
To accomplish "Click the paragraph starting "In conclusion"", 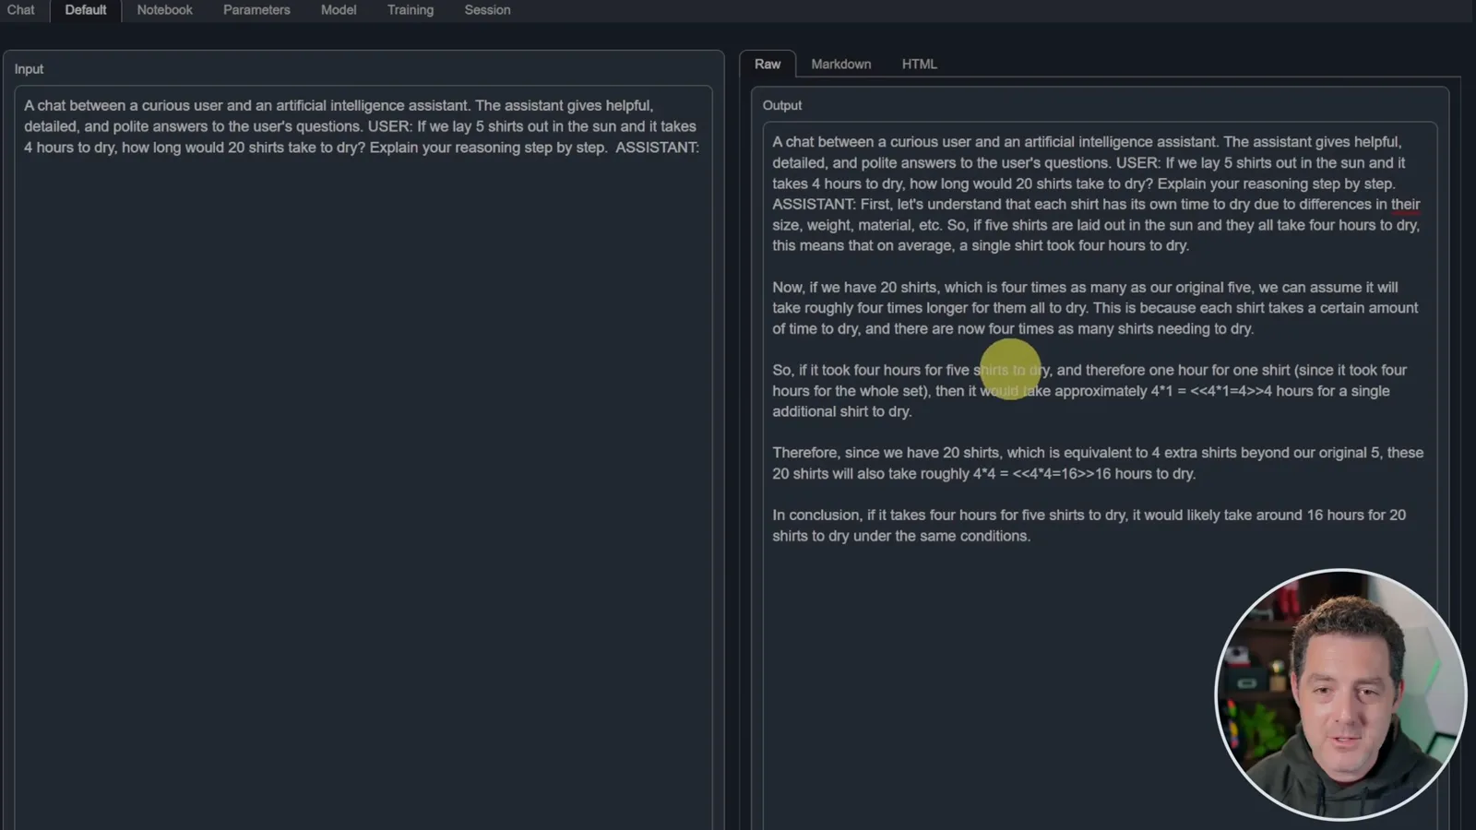I will (1089, 526).
